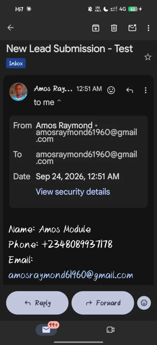
Task: Tap the Reply button
Action: [x=37, y=303]
